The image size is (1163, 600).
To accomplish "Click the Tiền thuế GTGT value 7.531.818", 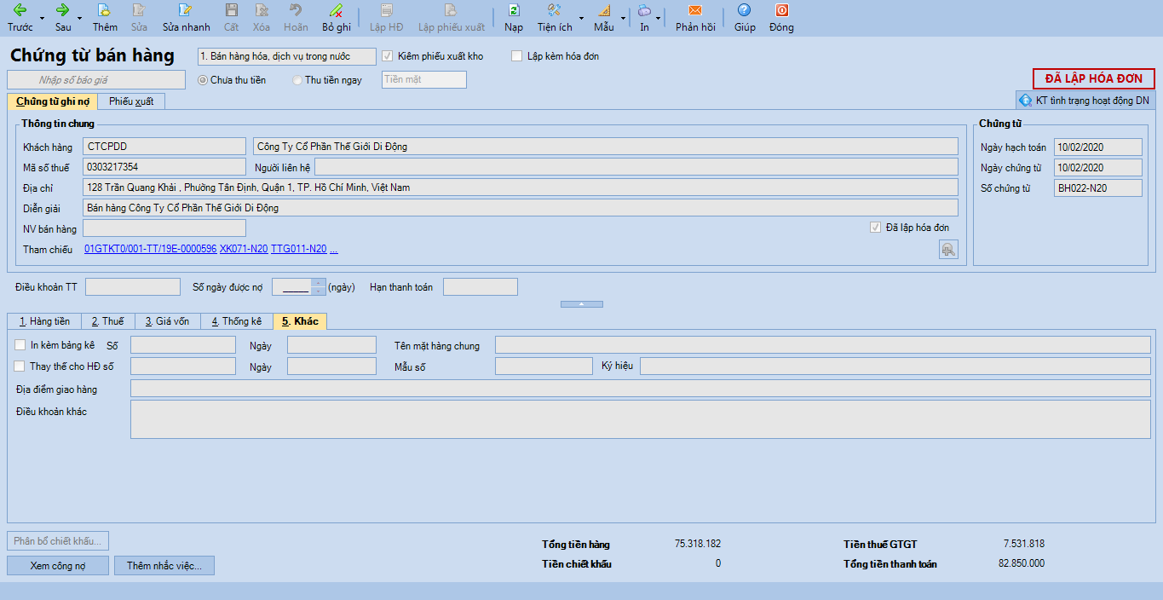I will pos(1024,544).
